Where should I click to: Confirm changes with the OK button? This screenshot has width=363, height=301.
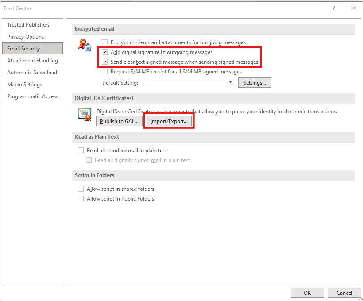[x=307, y=293]
